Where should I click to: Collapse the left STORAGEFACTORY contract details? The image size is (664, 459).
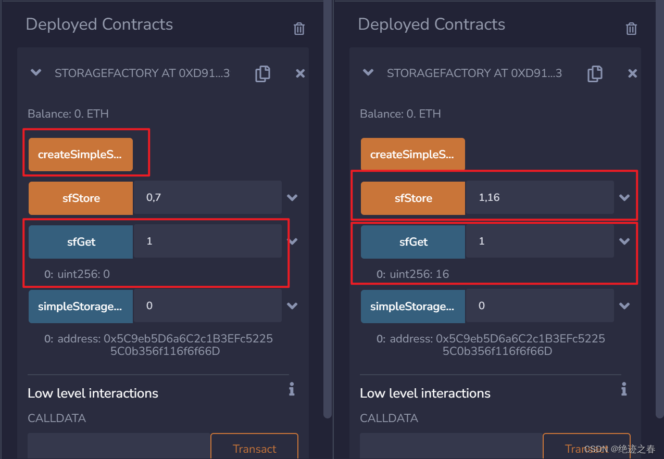[x=35, y=73]
